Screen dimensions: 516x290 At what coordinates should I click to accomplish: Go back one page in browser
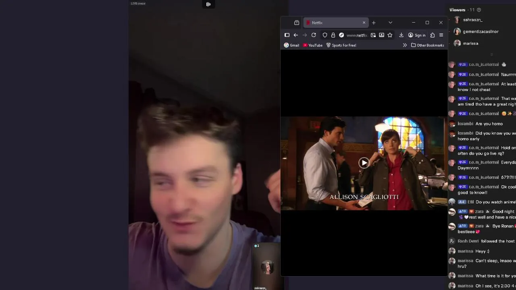click(x=296, y=35)
